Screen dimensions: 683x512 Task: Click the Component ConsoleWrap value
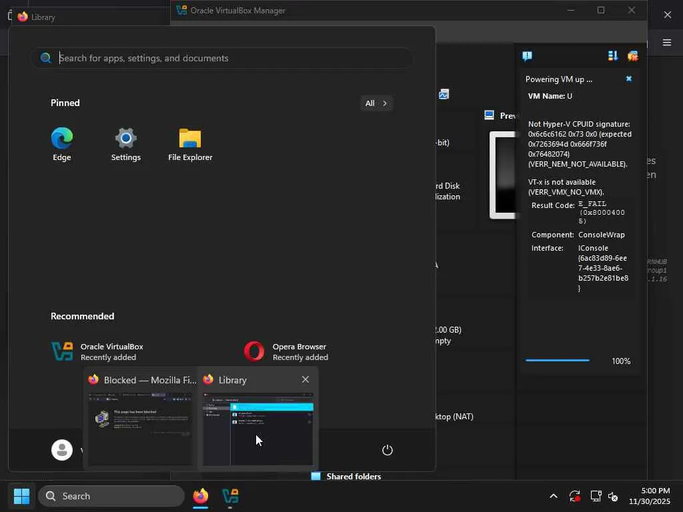coord(602,235)
